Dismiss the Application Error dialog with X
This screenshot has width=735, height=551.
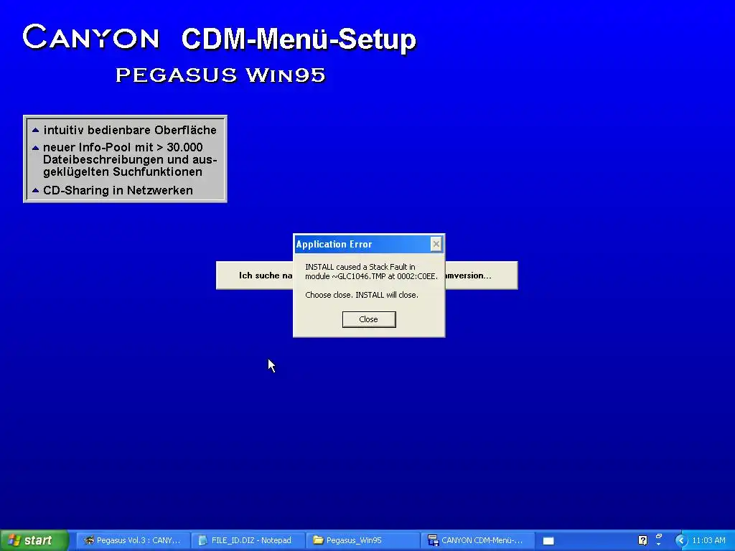(x=436, y=244)
